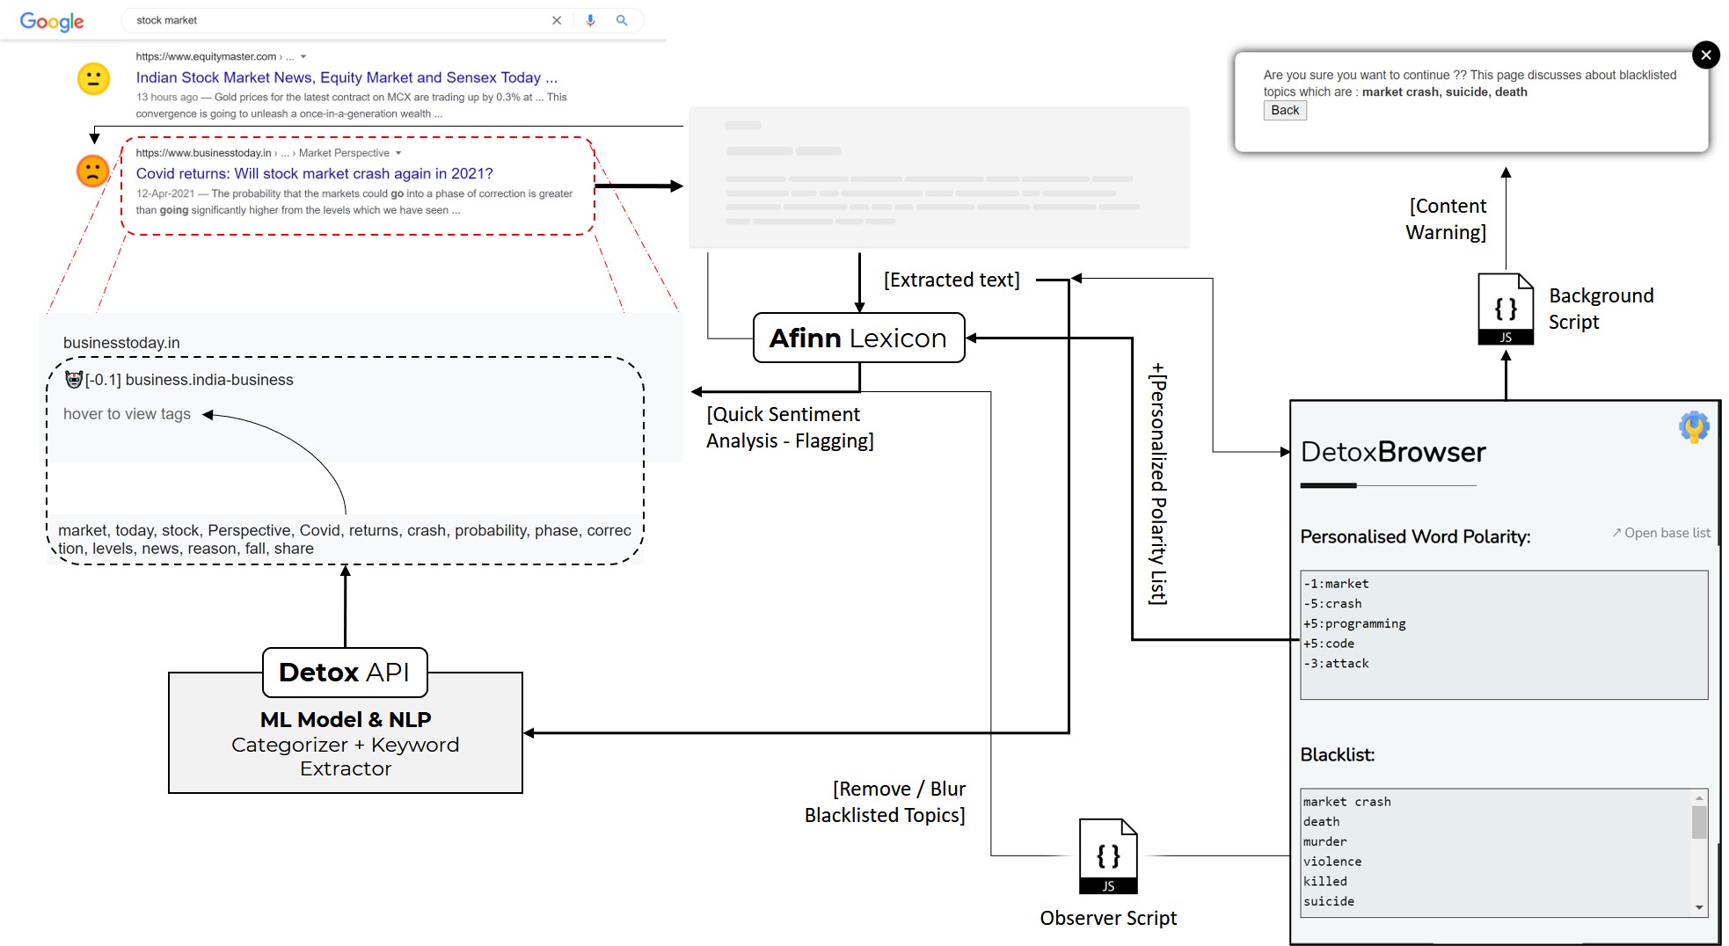Click 'market crash' in the Blacklist
The height and width of the screenshot is (946, 1729).
click(x=1347, y=802)
